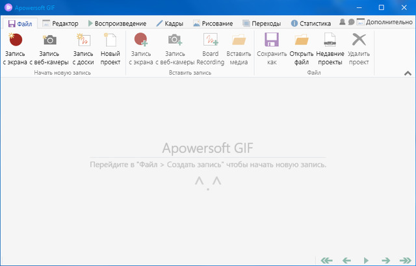This screenshot has width=416, height=266.
Task: Close the Apowersoft GIF window
Action: tap(404, 7)
